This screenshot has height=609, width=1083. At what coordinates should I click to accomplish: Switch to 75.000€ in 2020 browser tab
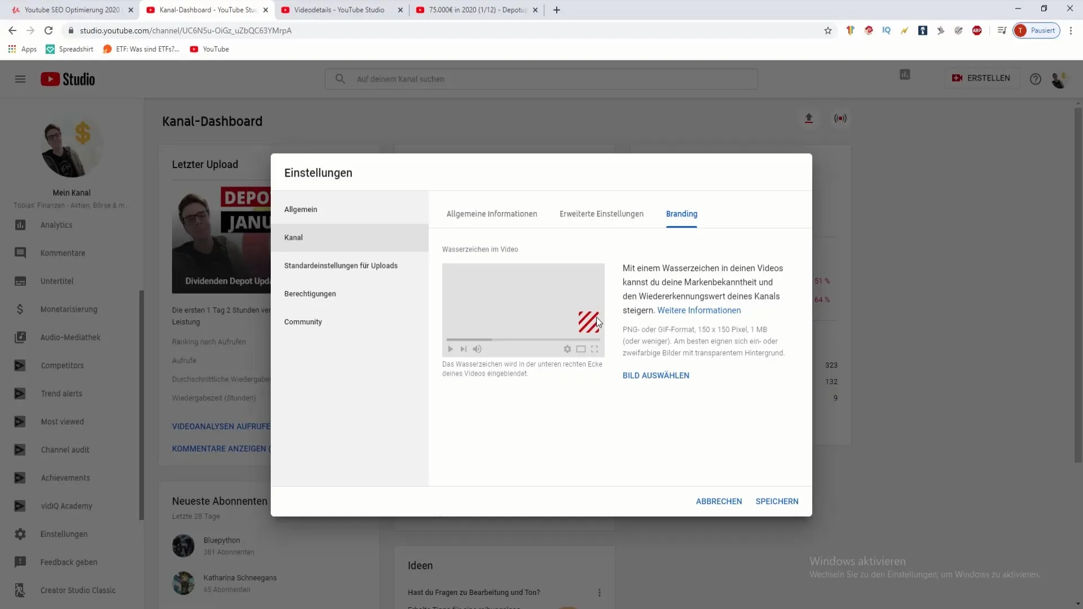pyautogui.click(x=477, y=10)
